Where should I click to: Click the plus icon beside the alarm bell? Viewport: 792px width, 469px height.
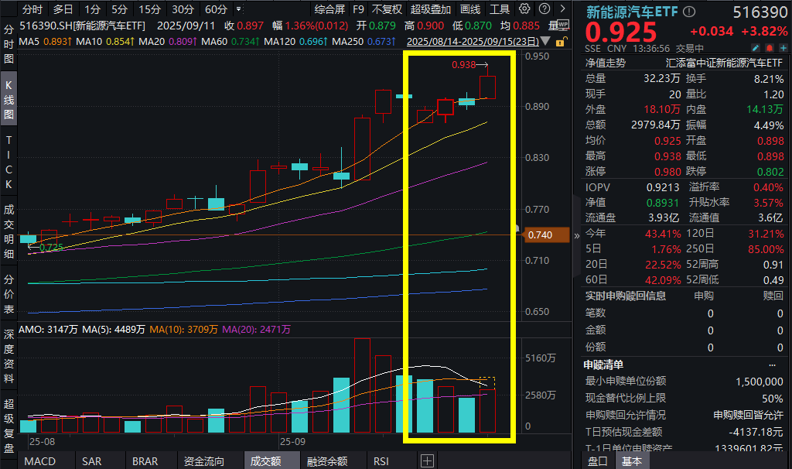coord(783,47)
